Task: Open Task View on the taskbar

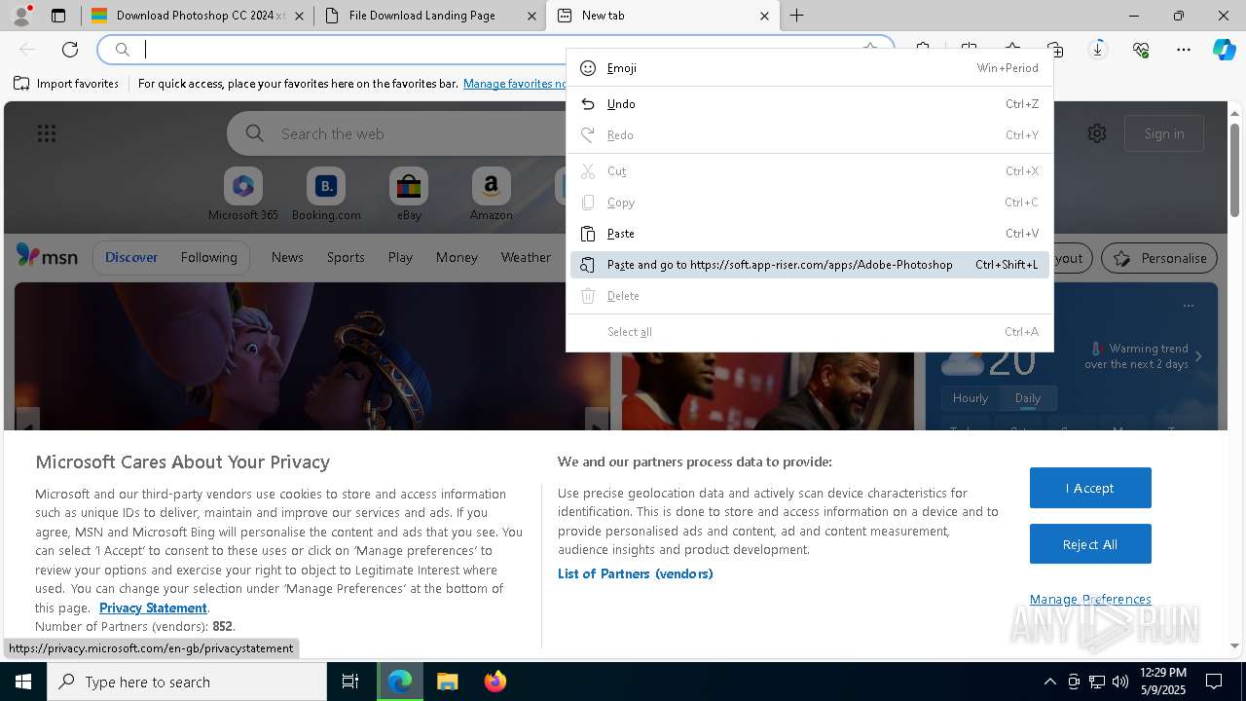Action: point(350,682)
